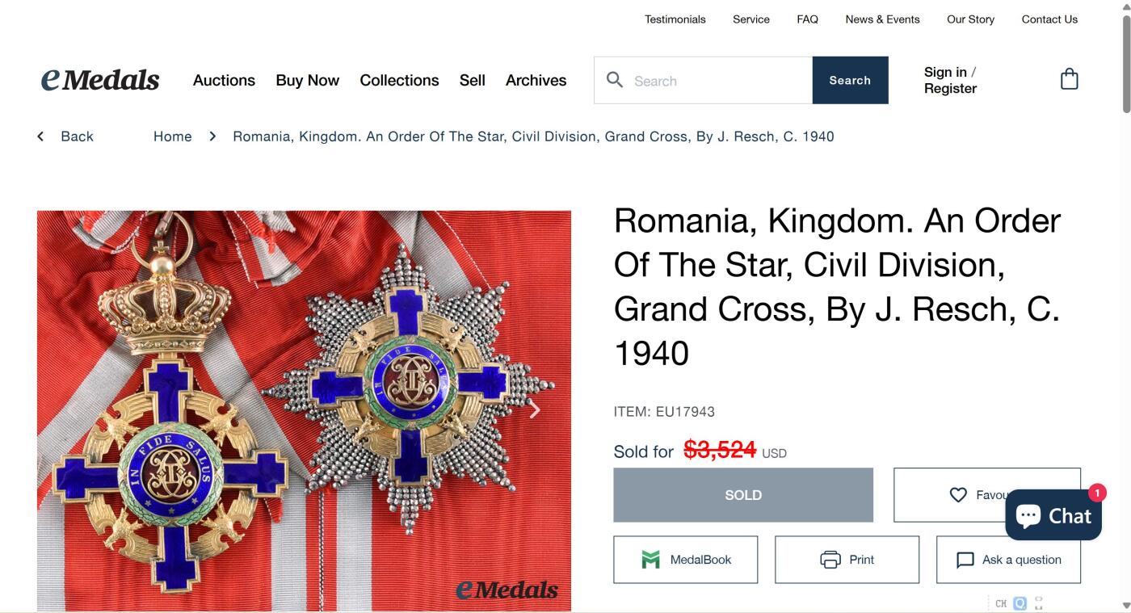Click the heart Favourite icon
Screen dimensions: 1131x613
tap(958, 495)
